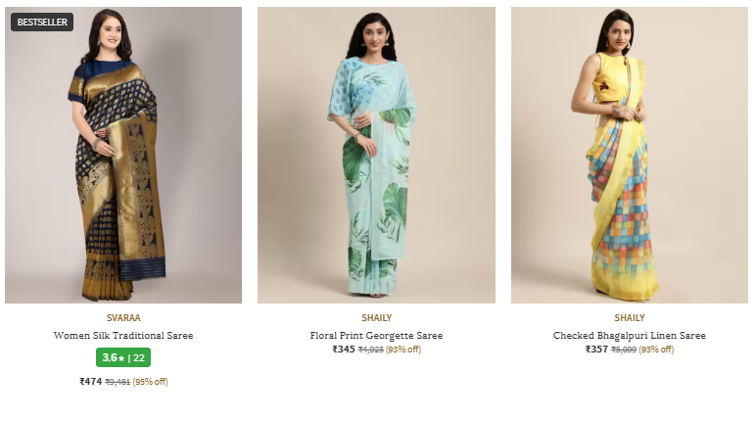756x421 pixels.
Task: Open Women Silk Traditional Saree title
Action: click(x=123, y=335)
